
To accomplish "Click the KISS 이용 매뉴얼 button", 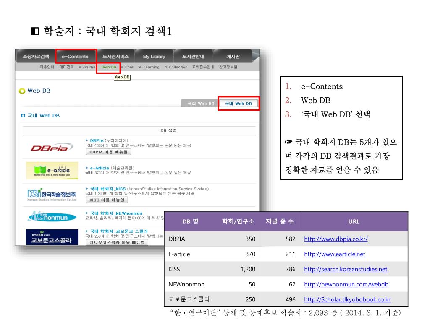I will [x=107, y=200].
